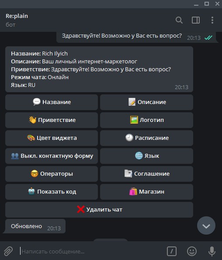
Task: Click the Показать код button
Action: [x=52, y=192]
